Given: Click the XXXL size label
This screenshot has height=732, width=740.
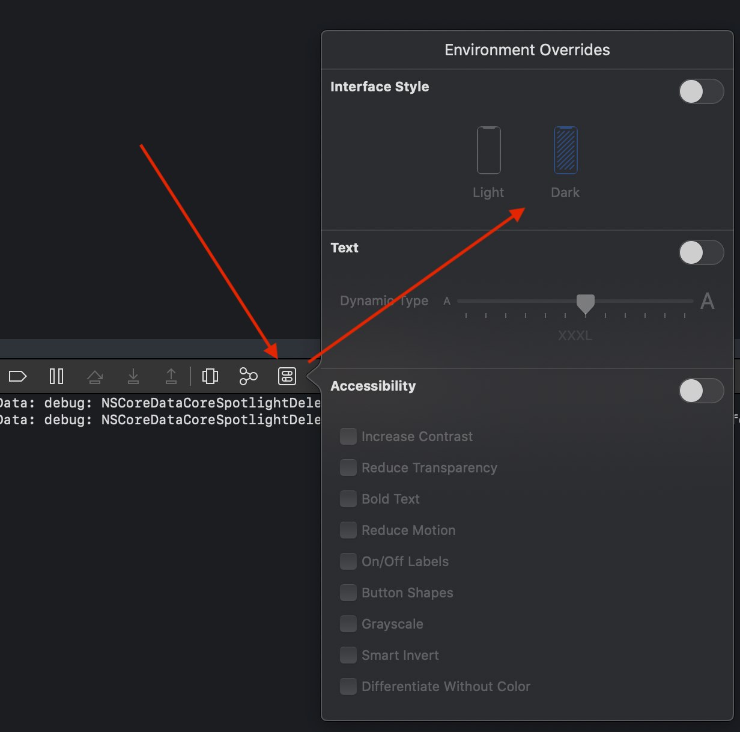Looking at the screenshot, I should pyautogui.click(x=575, y=335).
